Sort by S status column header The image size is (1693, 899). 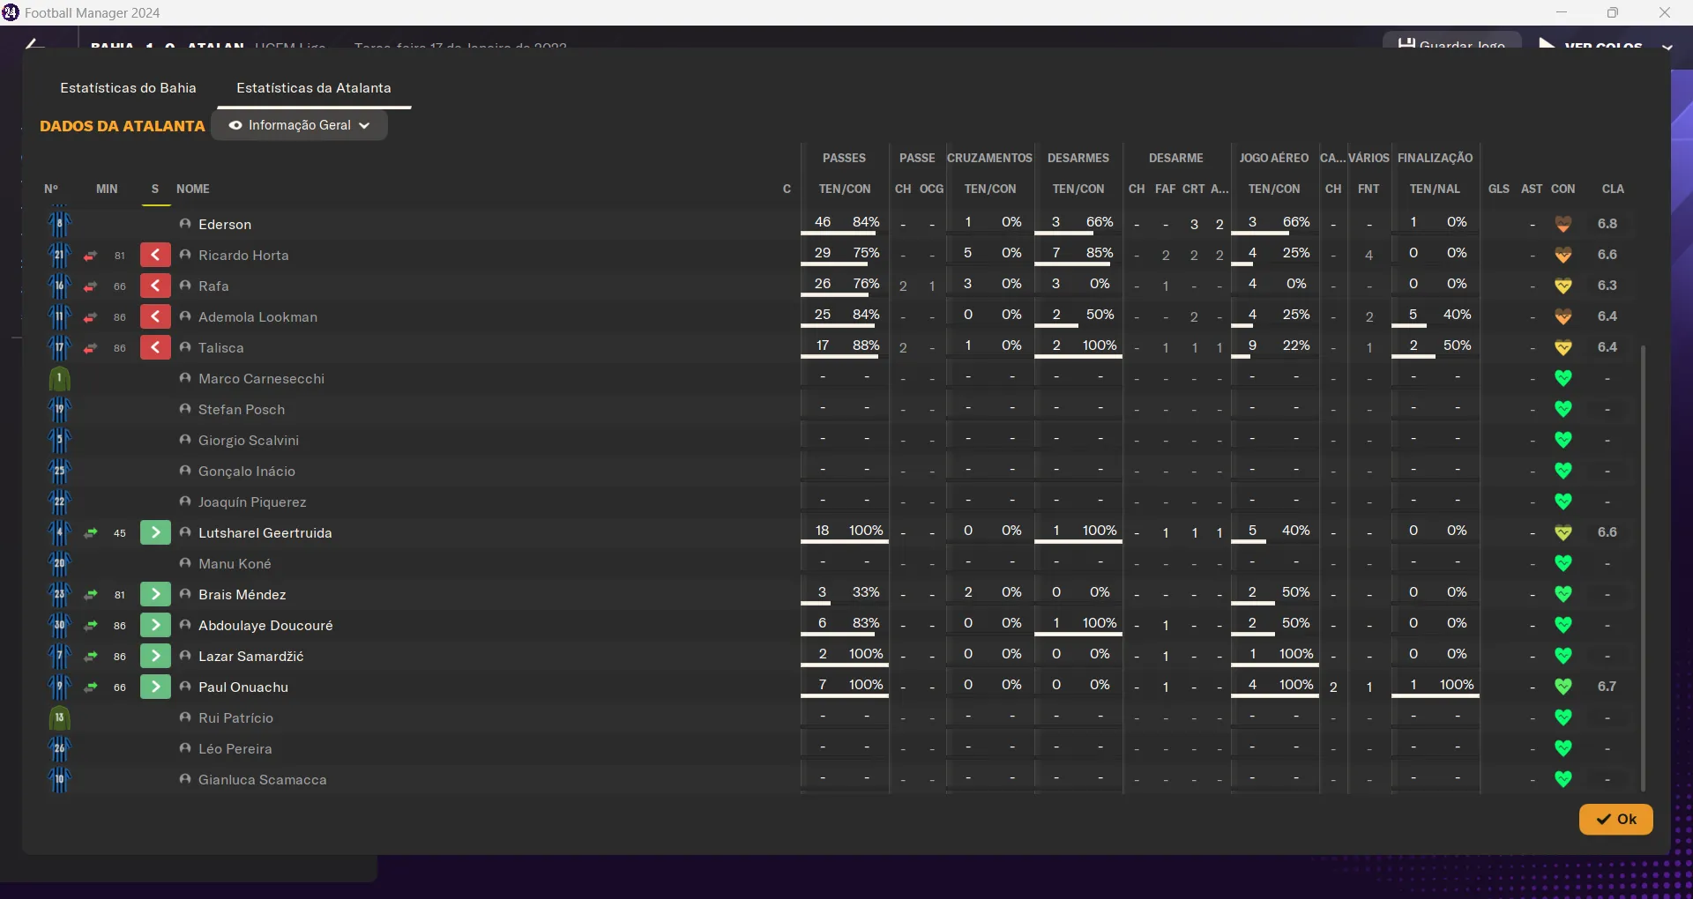155,189
